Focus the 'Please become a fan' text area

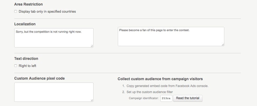171,36
